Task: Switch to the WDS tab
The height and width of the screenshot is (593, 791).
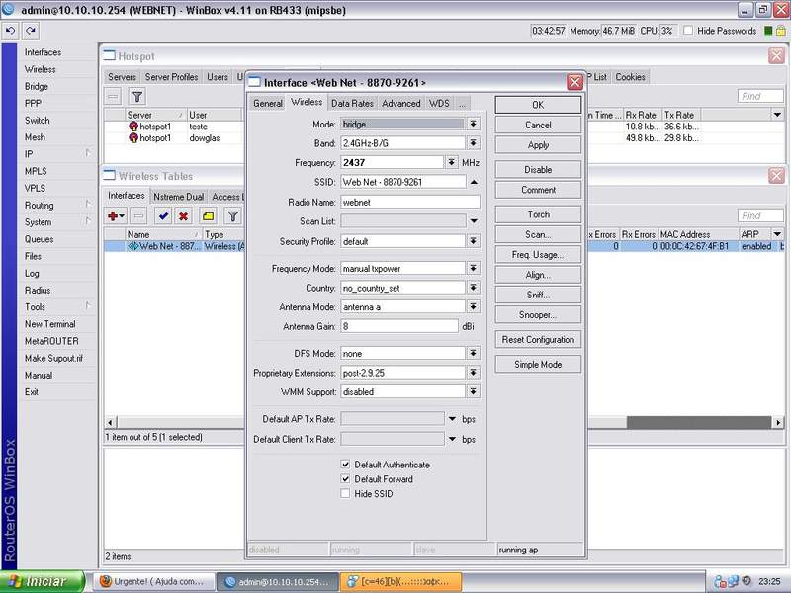Action: (439, 103)
